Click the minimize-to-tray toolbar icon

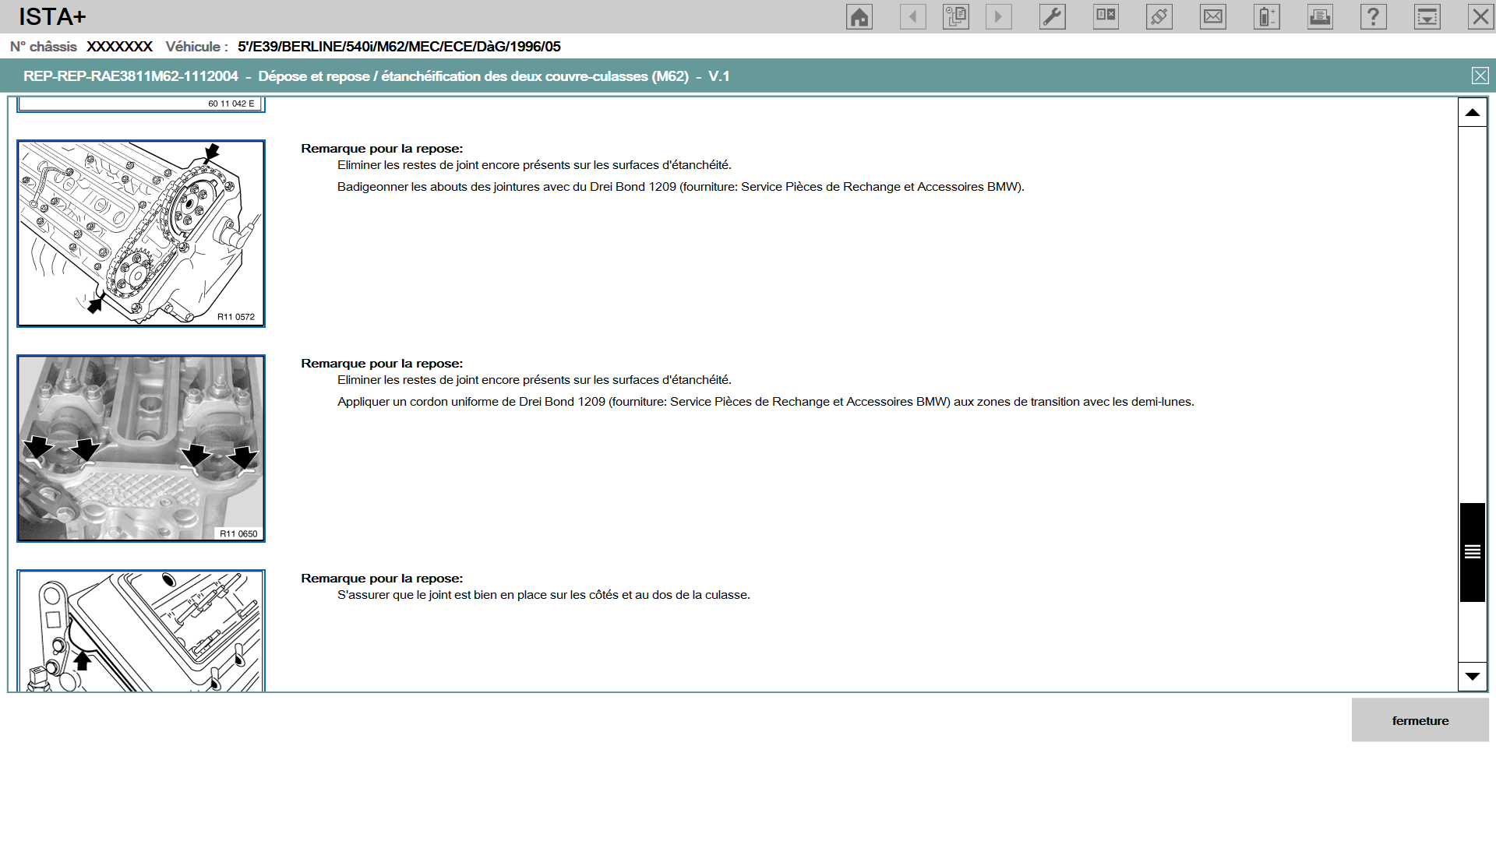coord(1427,16)
